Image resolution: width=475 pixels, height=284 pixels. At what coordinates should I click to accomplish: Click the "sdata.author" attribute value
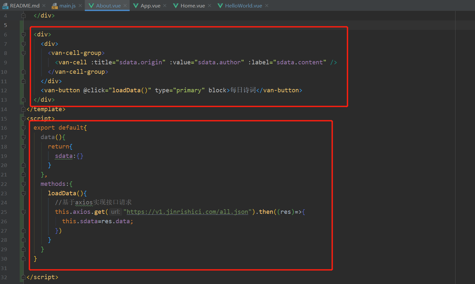click(219, 62)
